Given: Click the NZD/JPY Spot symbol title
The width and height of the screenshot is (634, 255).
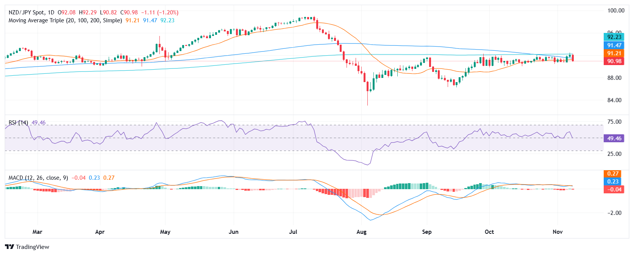Looking at the screenshot, I should pos(27,12).
